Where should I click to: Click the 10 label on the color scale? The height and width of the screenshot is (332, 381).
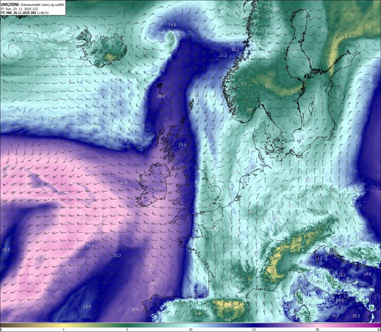click(x=190, y=330)
